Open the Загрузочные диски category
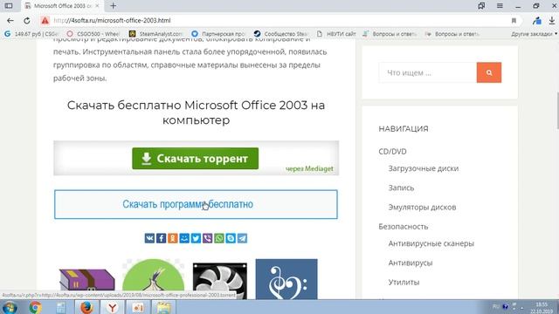Screen dimensions: 559x314 424,168
